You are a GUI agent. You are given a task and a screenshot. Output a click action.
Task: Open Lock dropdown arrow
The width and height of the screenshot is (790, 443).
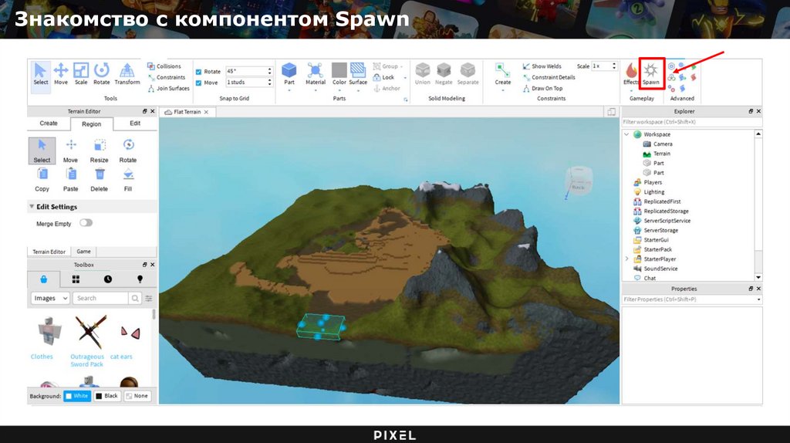(404, 78)
